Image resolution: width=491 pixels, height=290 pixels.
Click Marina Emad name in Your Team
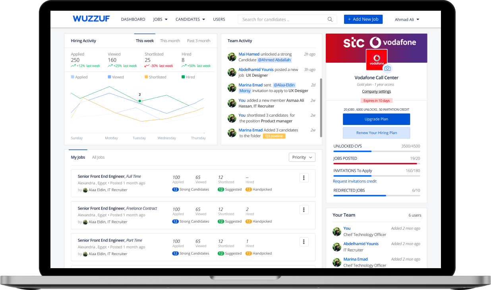pyautogui.click(x=356, y=259)
